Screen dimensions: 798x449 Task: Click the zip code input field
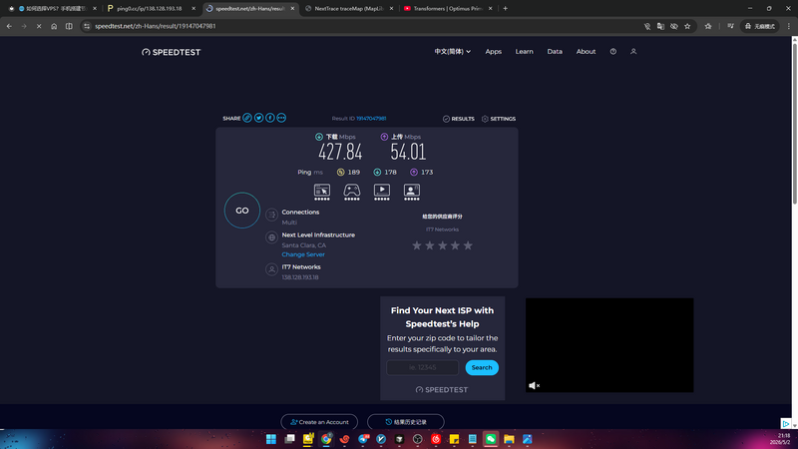tap(422, 367)
